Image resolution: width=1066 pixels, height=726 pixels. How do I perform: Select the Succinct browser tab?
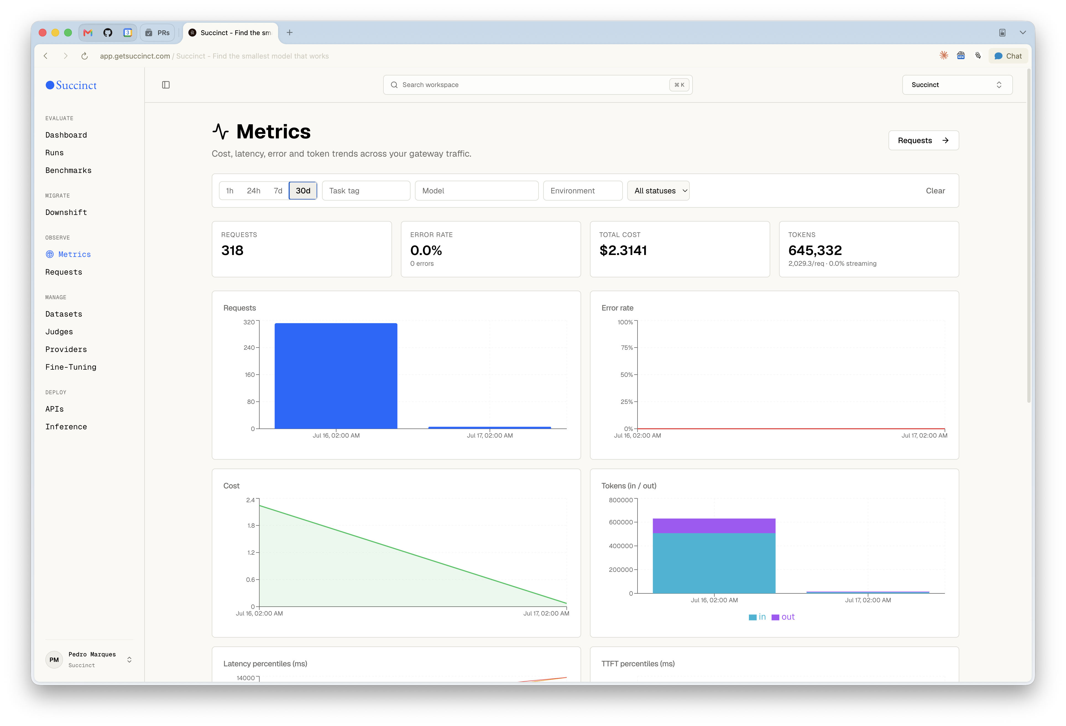coord(230,33)
